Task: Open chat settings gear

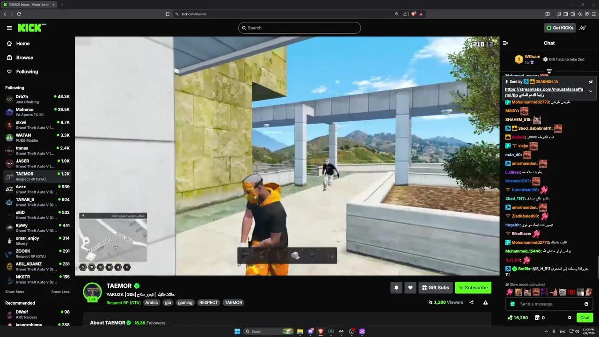Action: [x=570, y=317]
